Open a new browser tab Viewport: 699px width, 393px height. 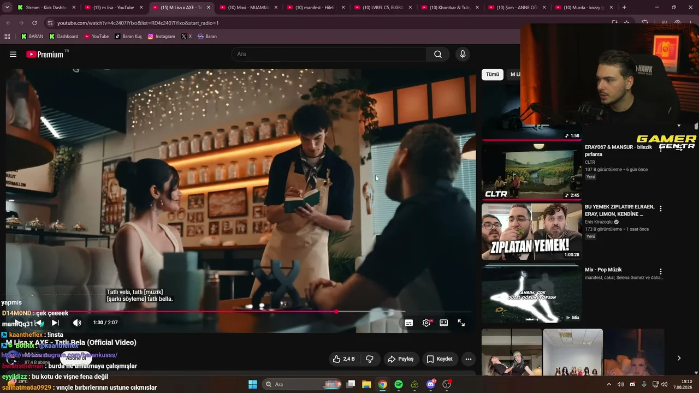point(624,8)
